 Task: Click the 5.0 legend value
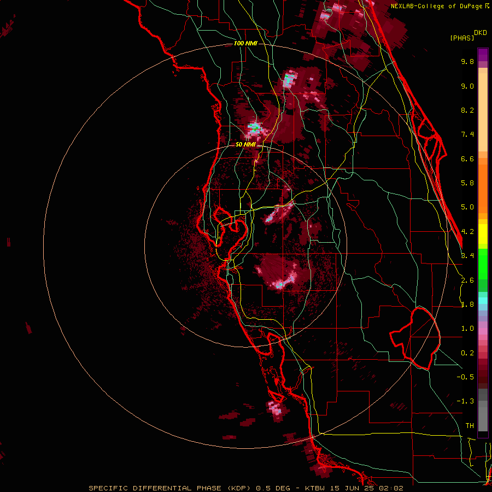(x=467, y=207)
